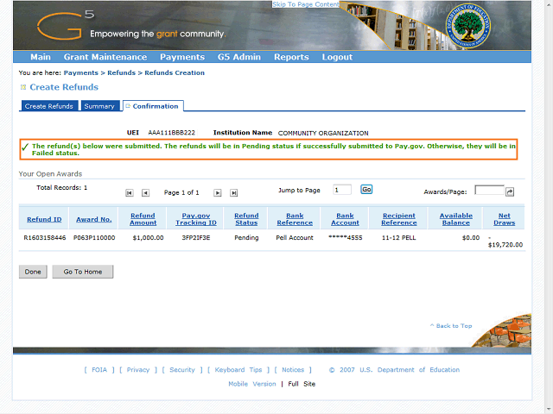This screenshot has height=414, width=553.
Task: Click the Awards/Page input field
Action: coord(490,190)
